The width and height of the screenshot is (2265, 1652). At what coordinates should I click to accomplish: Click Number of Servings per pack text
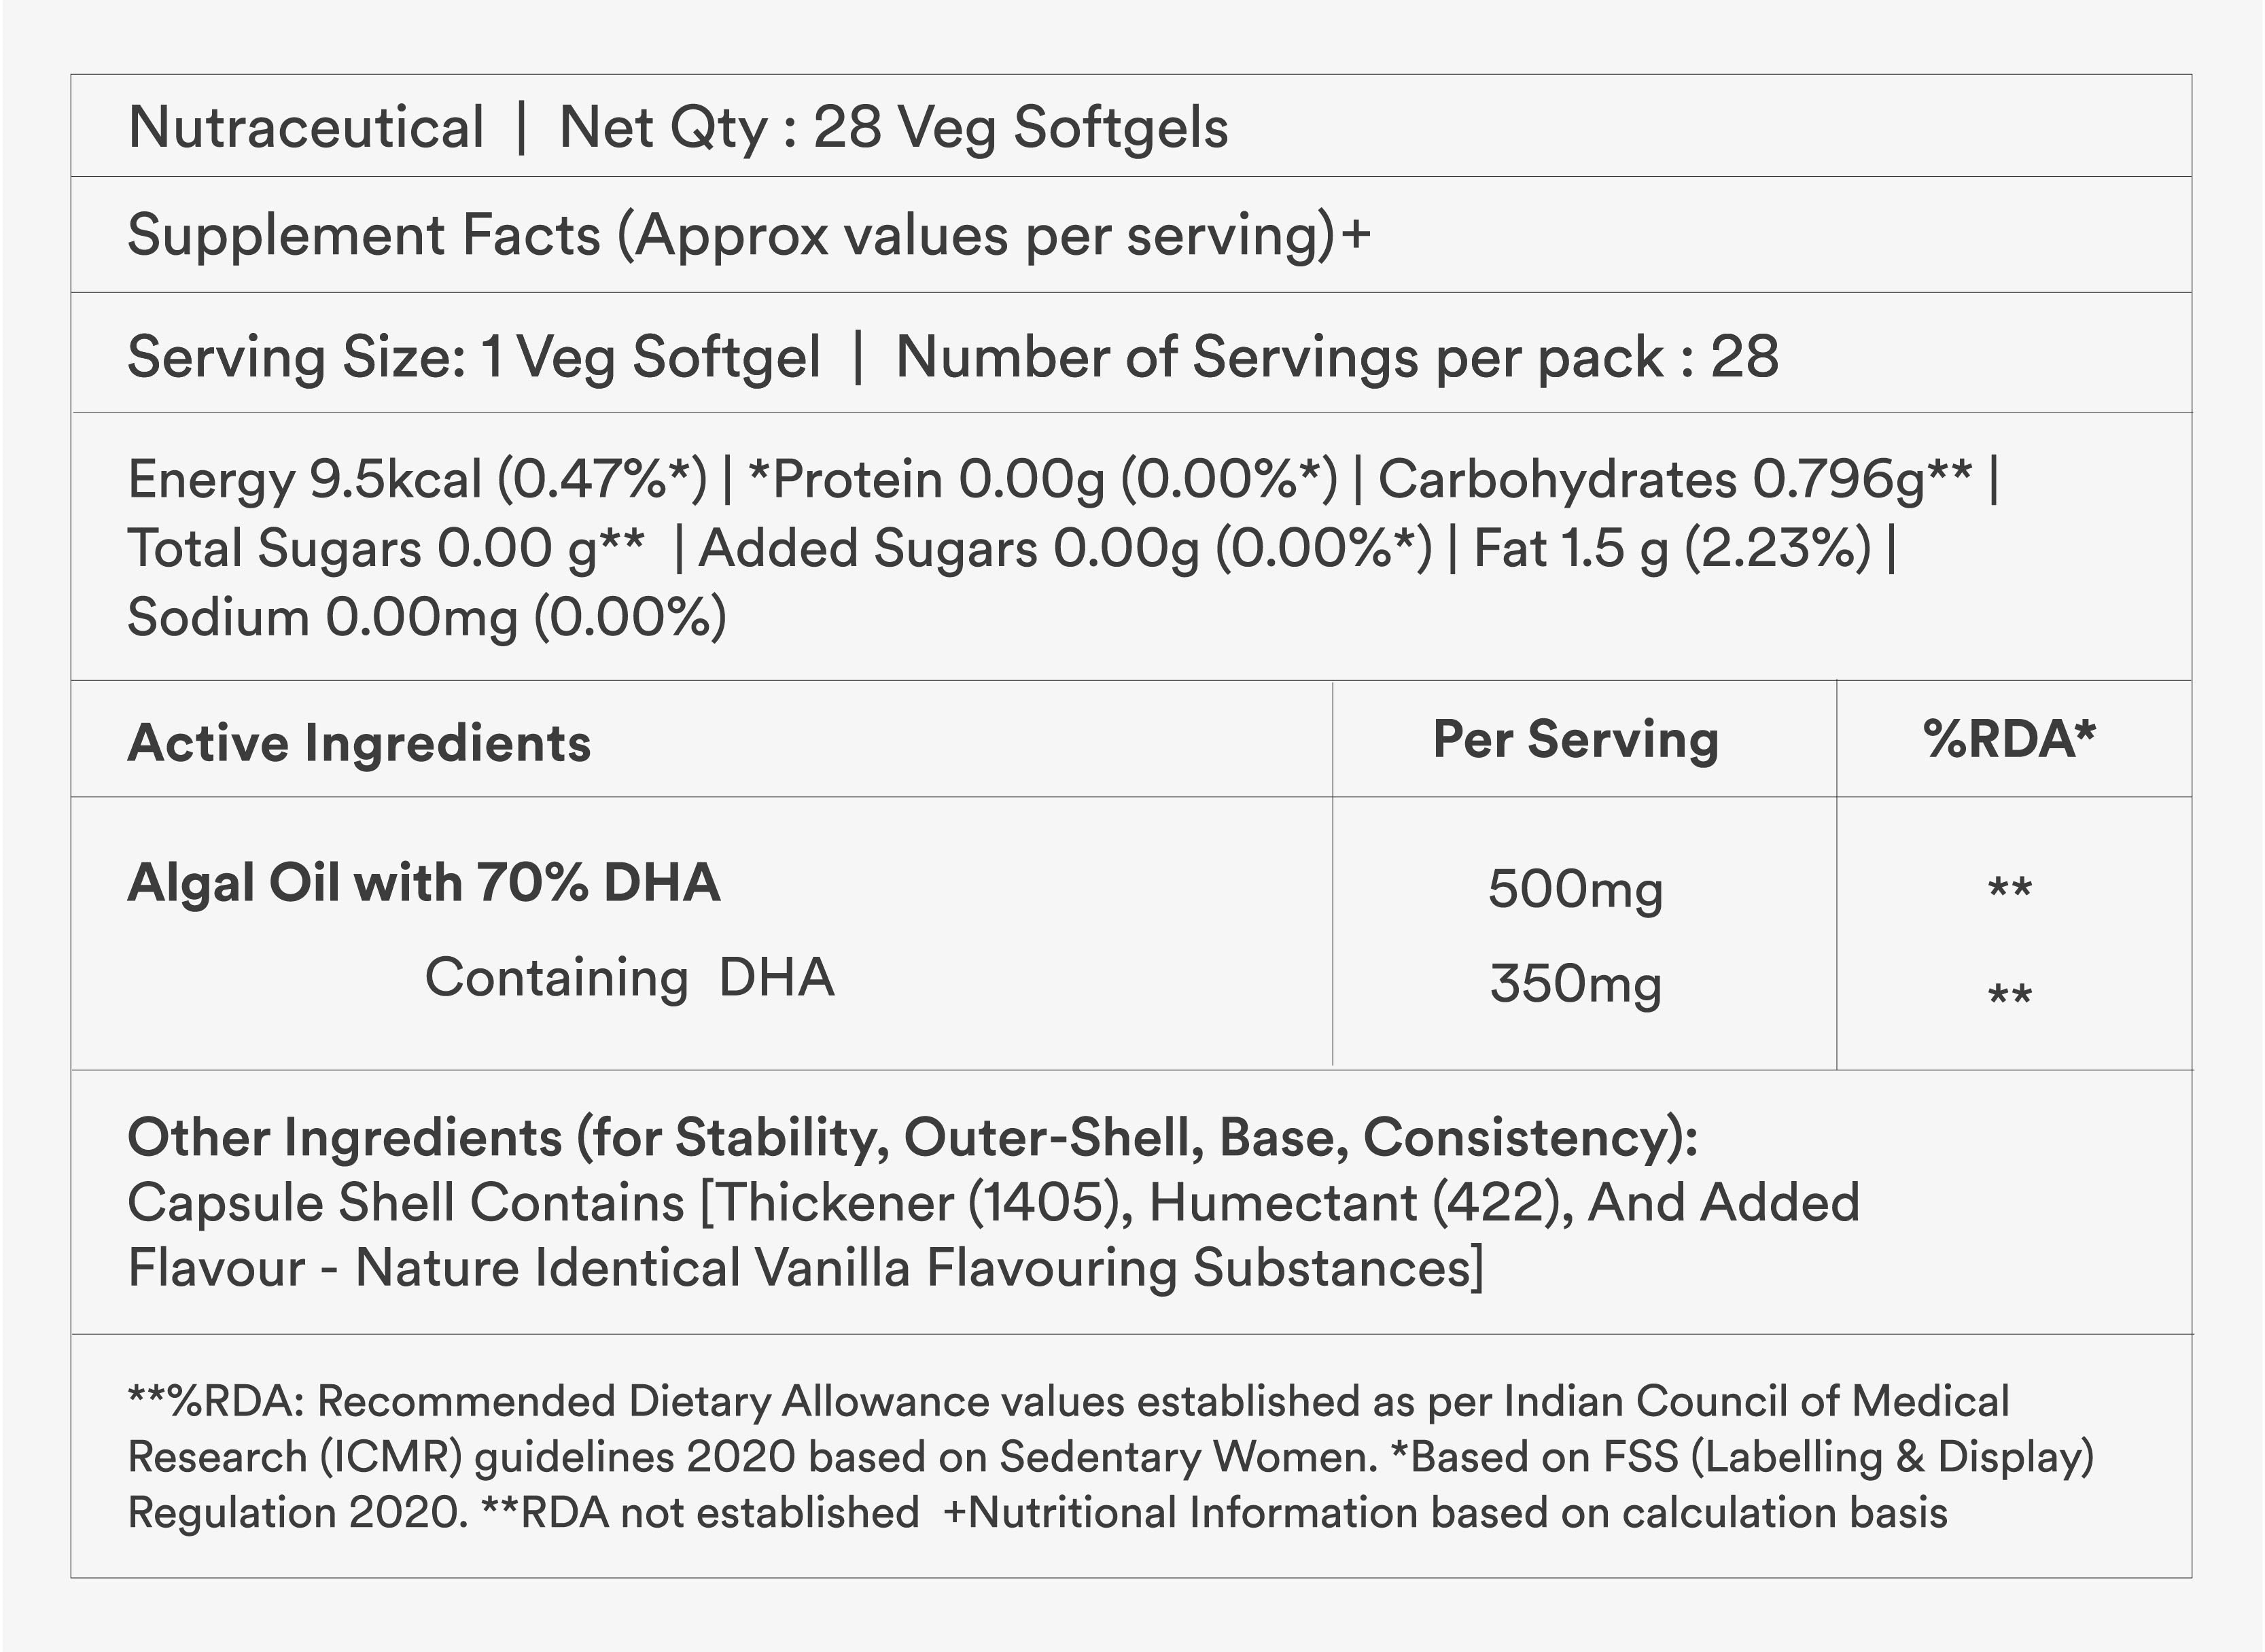(x=1336, y=357)
